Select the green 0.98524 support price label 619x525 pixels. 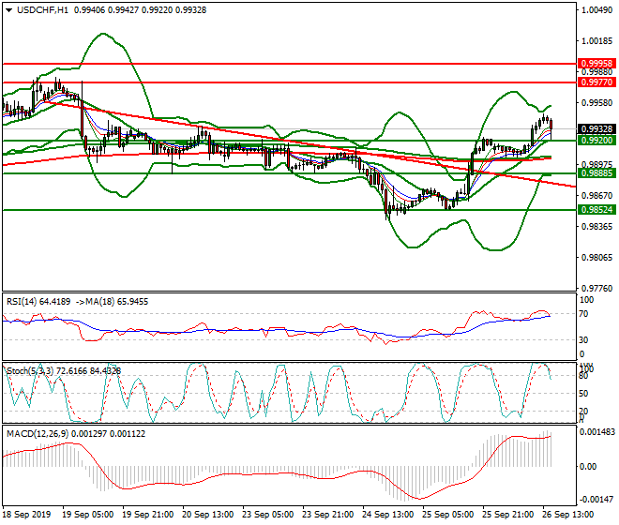[x=596, y=210]
